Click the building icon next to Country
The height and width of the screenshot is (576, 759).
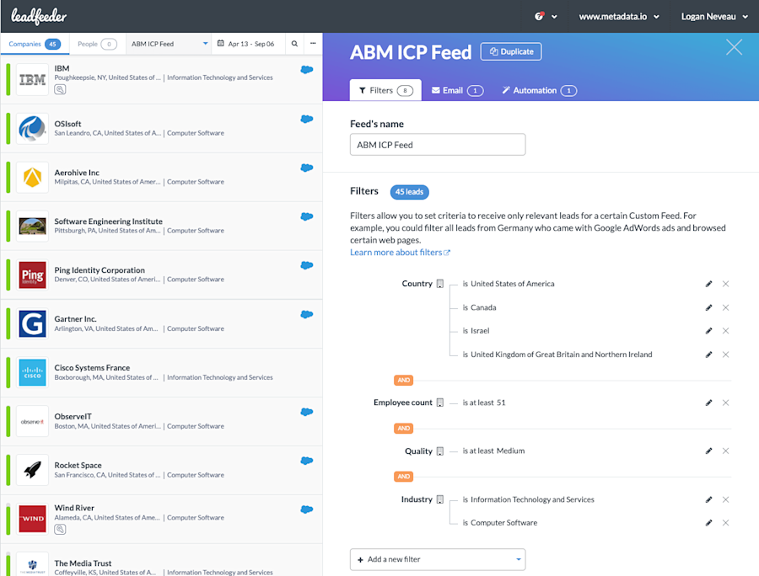click(440, 284)
